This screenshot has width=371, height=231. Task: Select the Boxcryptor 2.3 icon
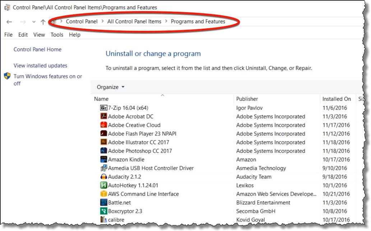[x=103, y=211]
